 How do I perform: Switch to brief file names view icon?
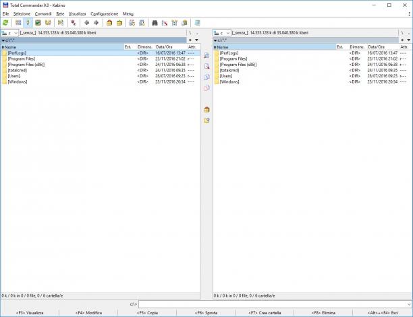click(18, 23)
